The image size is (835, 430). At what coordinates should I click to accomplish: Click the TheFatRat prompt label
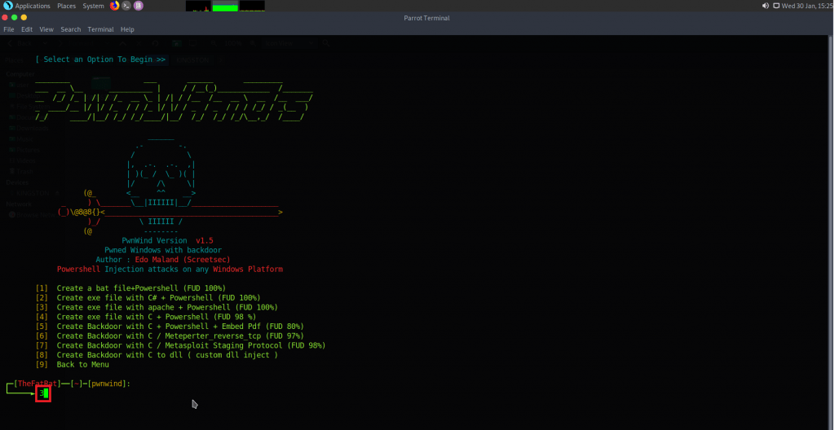(38, 384)
